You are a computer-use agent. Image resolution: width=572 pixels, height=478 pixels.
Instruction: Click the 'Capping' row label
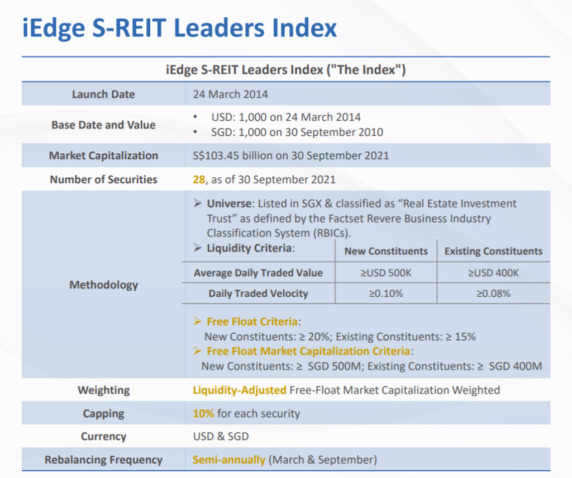pyautogui.click(x=103, y=413)
